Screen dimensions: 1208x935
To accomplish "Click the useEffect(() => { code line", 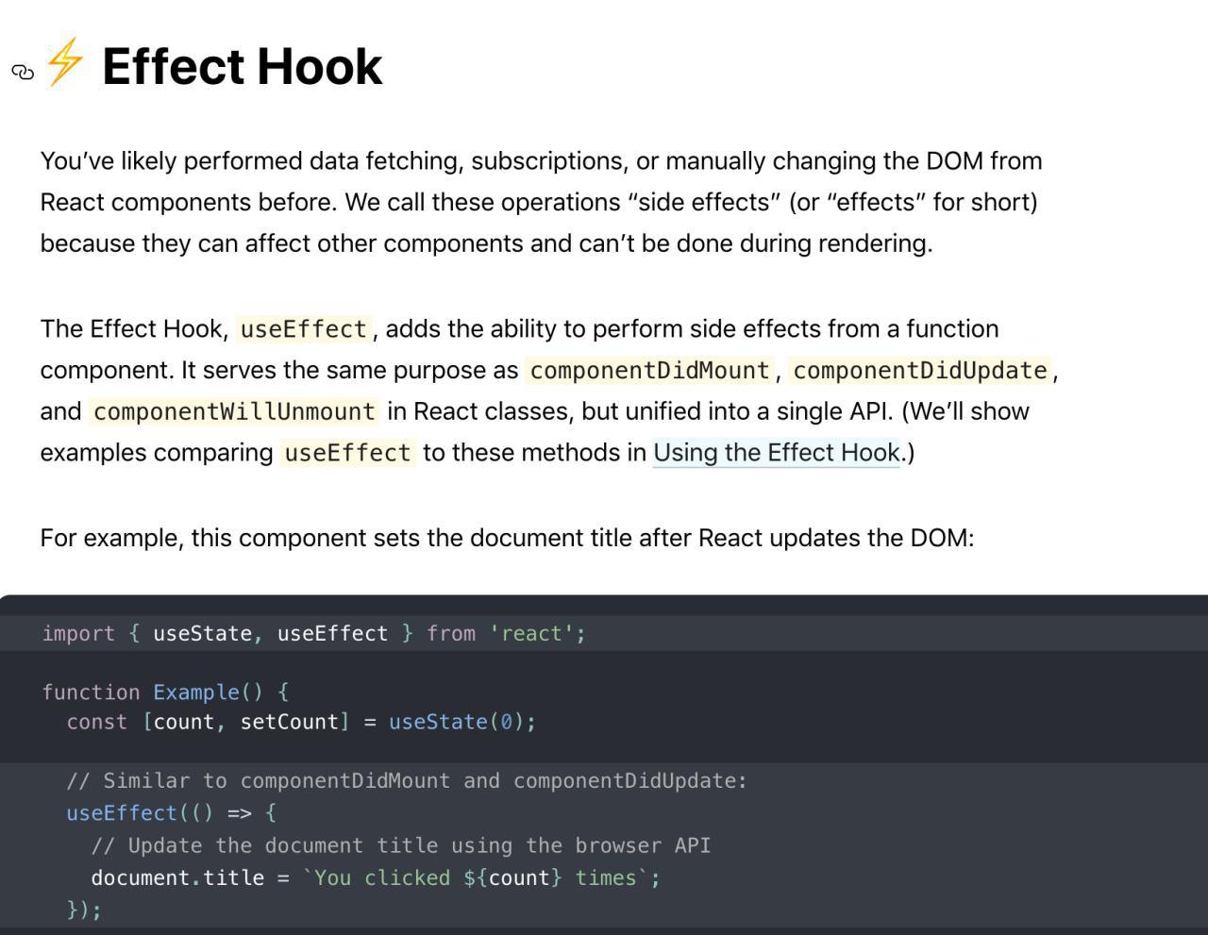I will point(171,813).
